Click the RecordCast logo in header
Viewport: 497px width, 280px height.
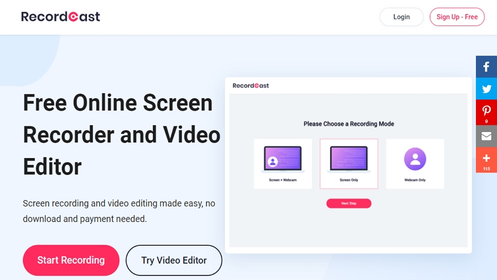(x=60, y=17)
